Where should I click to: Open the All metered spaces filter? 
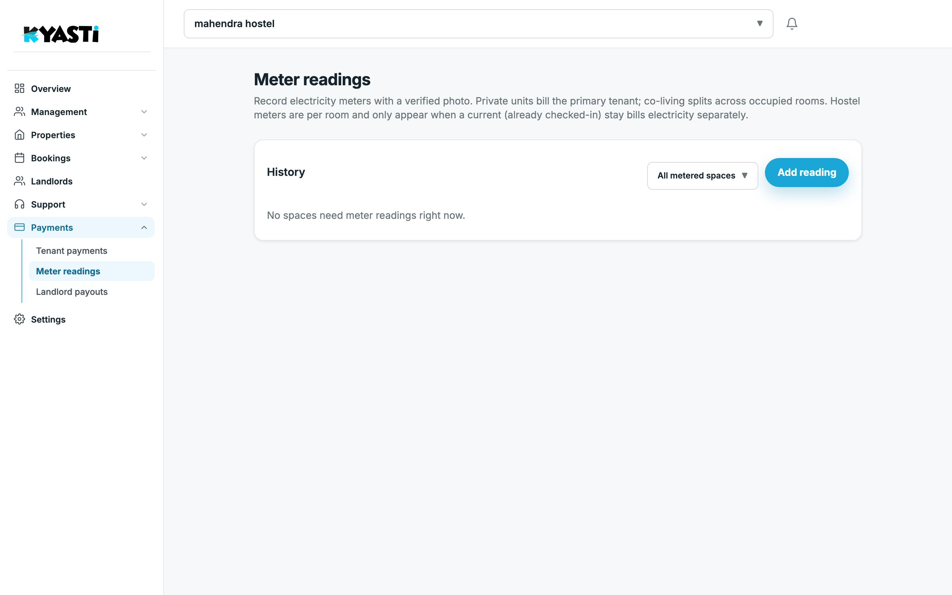(x=702, y=176)
